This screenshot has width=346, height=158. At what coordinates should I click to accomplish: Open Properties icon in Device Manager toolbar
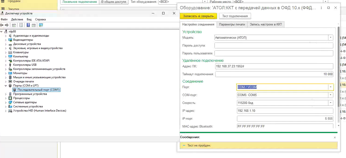(21, 25)
